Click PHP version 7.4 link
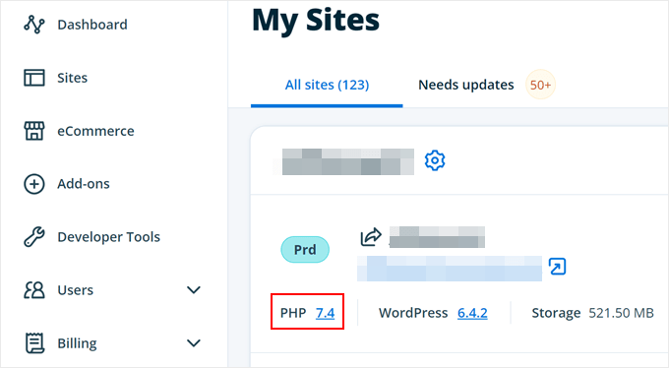 click(325, 313)
